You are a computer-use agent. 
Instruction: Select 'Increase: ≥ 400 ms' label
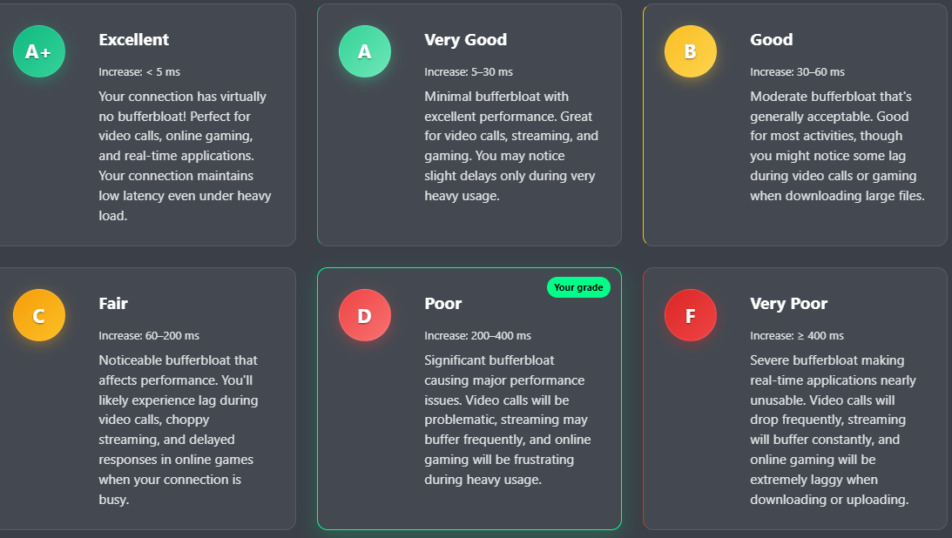point(797,336)
